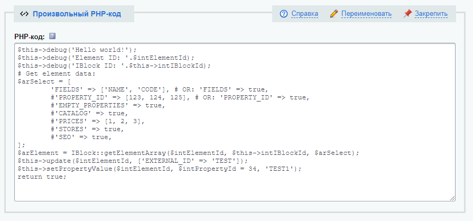Click the pencil icon beside Переименовать
473x221 pixels.
pos(333,14)
